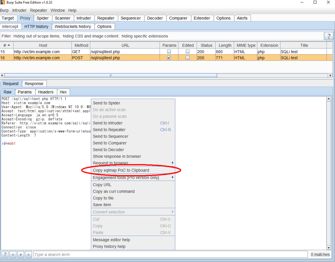Switch to the Spider tab
Viewport: 335px width, 262px height.
[42, 18]
